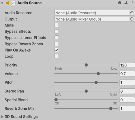Image resolution: width=135 pixels, height=120 pixels.
Task: Click the Spatial Blend slider knob
Action: [x=56, y=100]
